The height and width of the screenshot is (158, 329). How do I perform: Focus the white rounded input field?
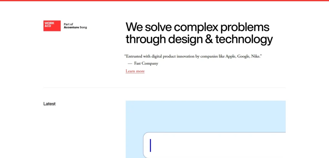coord(214,145)
